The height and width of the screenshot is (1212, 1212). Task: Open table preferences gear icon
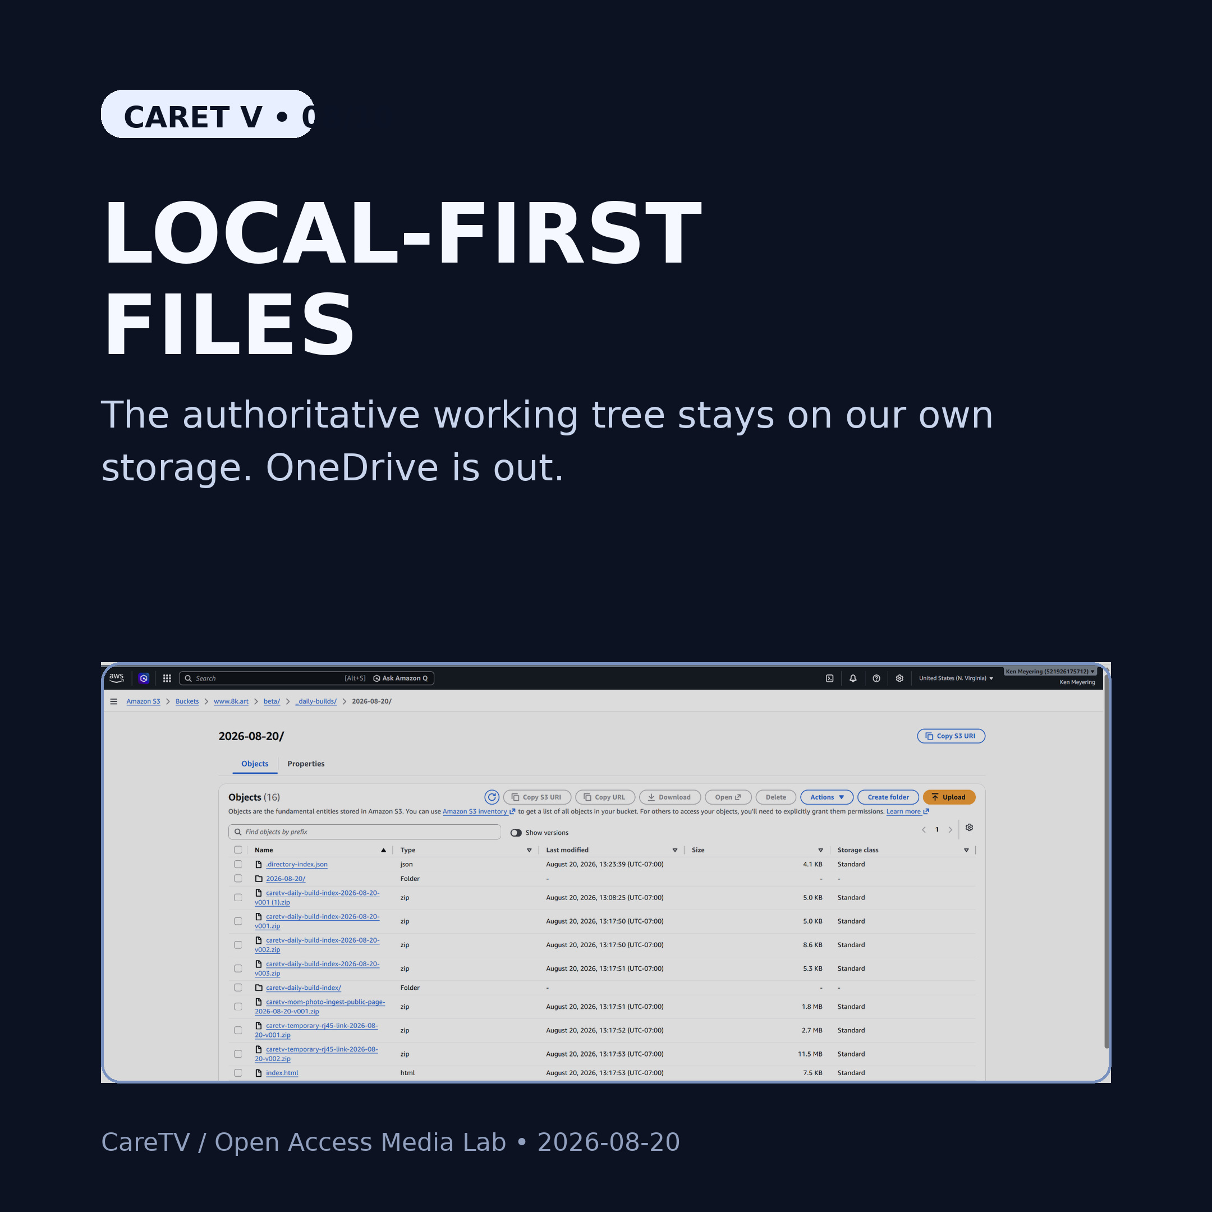969,828
